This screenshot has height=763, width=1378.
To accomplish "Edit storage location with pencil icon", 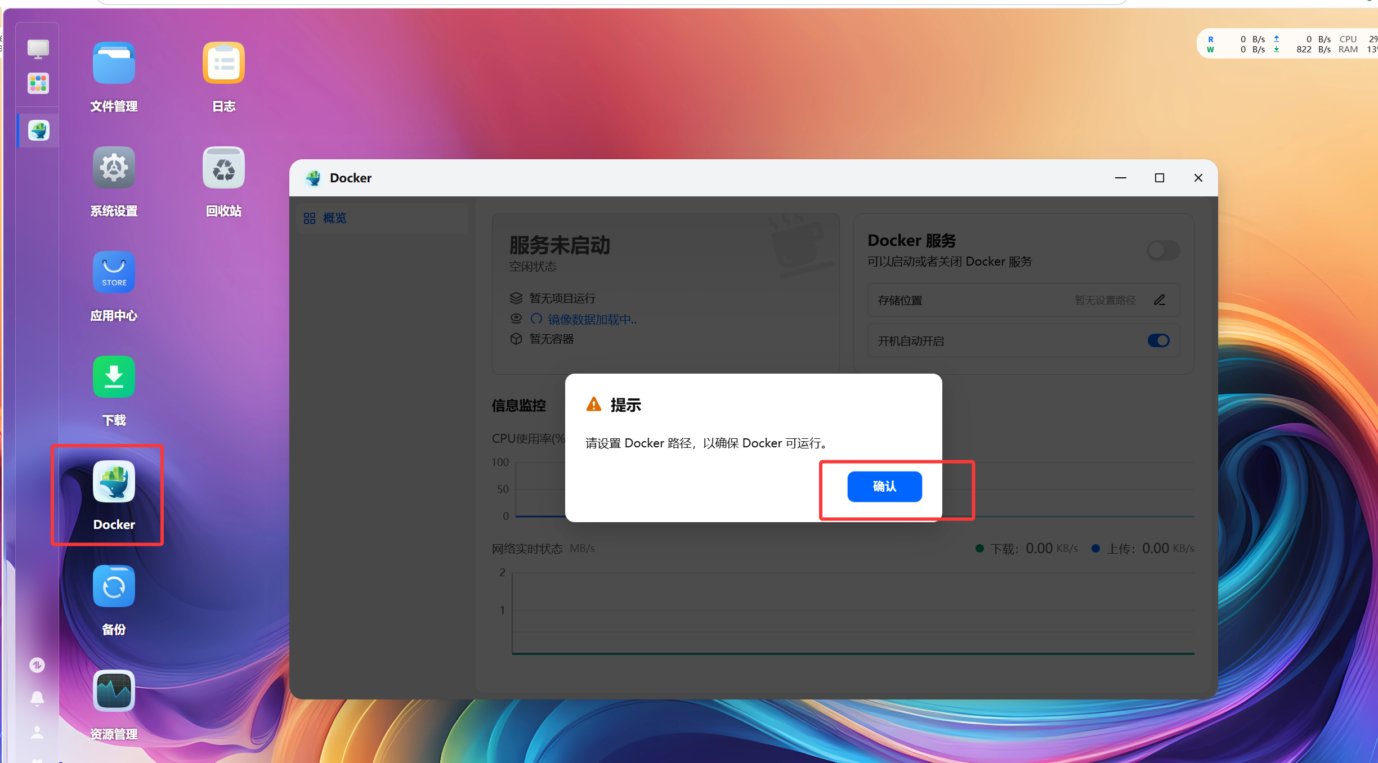I will (1160, 300).
